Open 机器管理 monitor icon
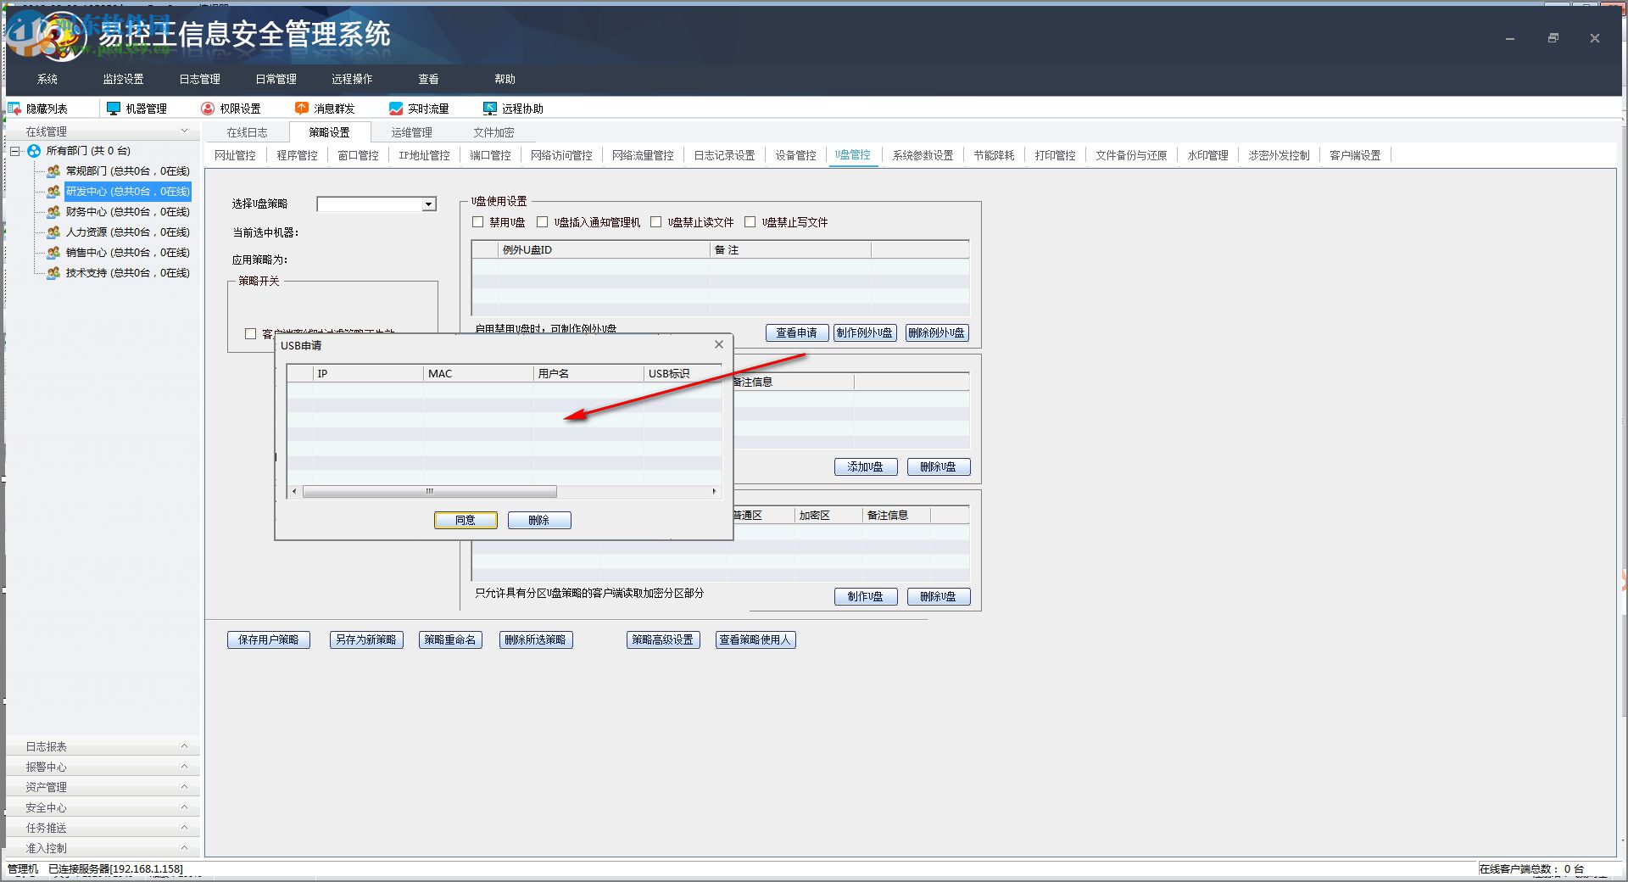 (114, 109)
